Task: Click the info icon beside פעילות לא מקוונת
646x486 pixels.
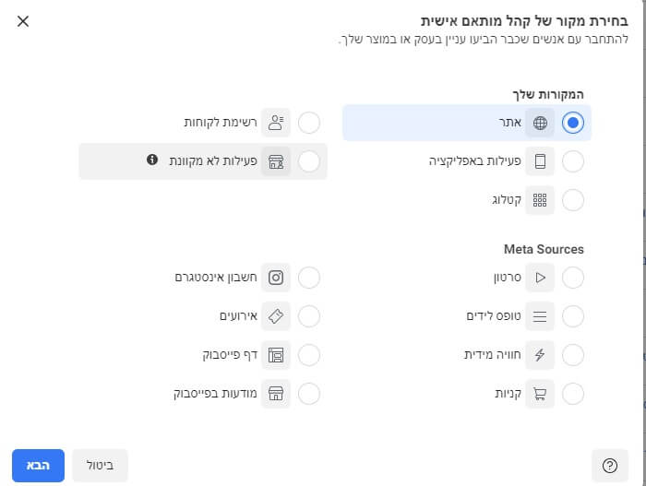Action: click(x=152, y=160)
